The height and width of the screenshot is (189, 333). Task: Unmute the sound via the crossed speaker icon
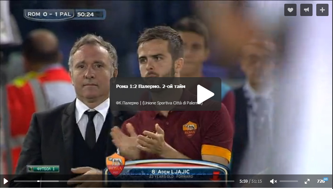(273, 181)
